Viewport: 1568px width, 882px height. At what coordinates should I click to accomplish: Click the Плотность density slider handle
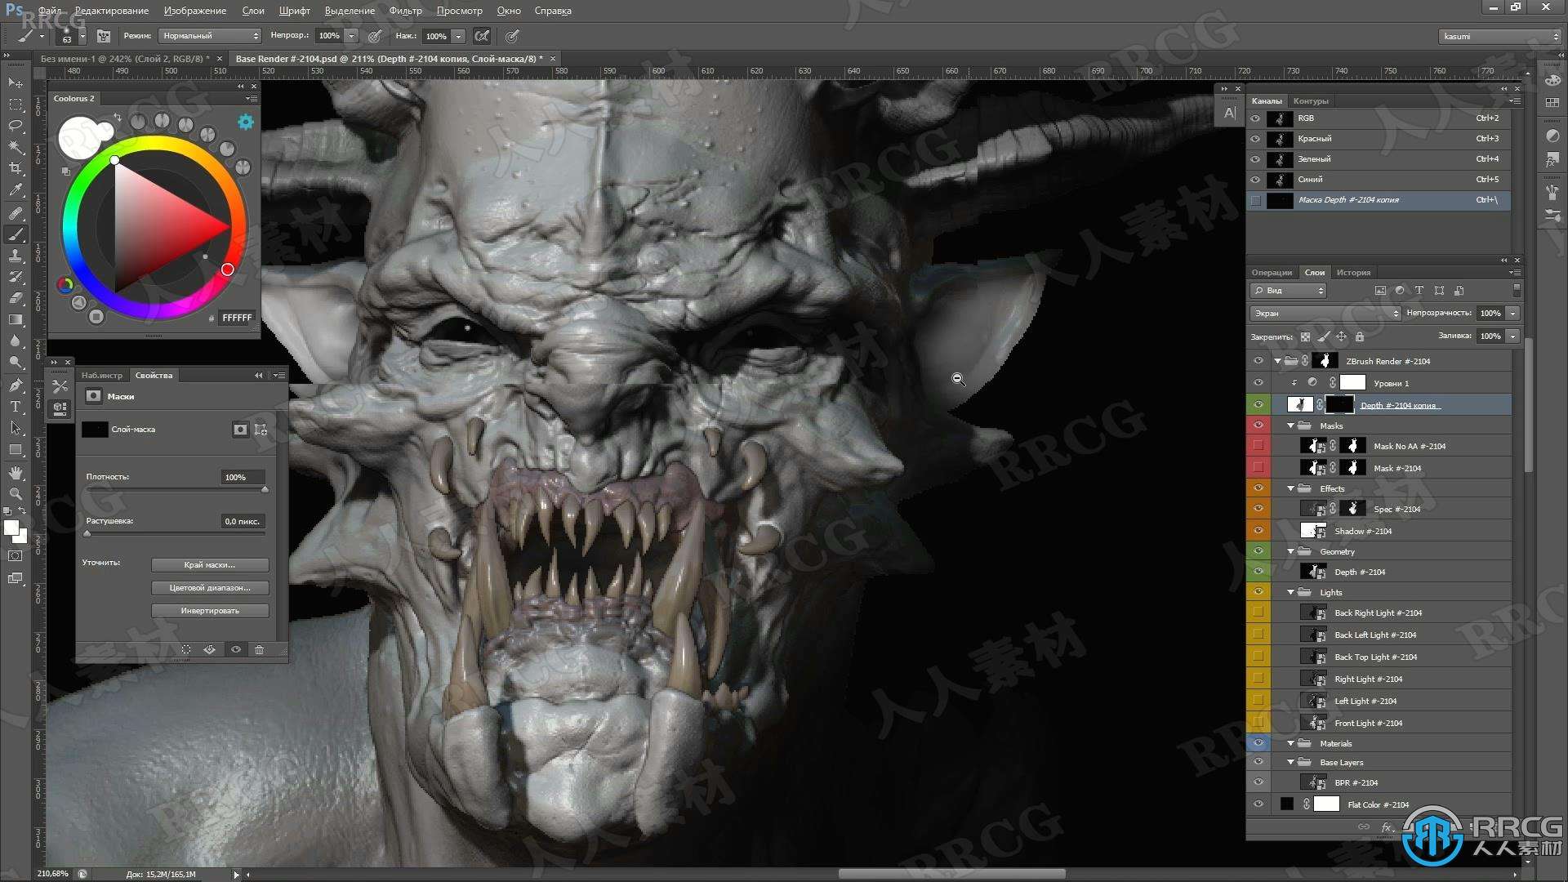tap(265, 489)
